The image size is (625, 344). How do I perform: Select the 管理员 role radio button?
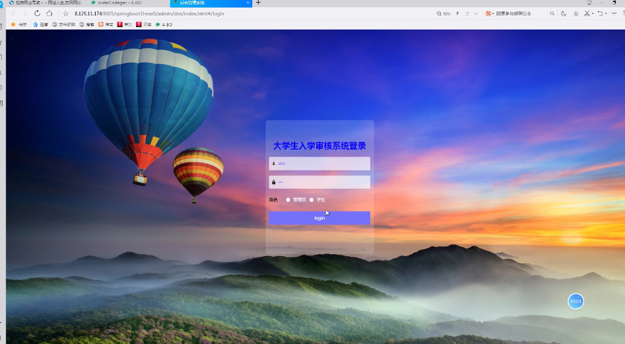[x=289, y=200]
